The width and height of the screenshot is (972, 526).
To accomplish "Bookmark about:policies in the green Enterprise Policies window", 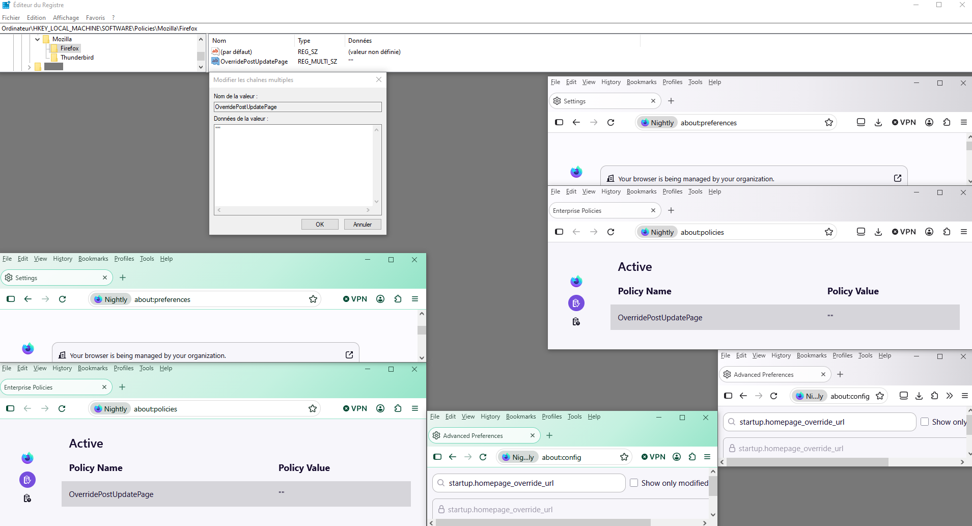I will [313, 408].
